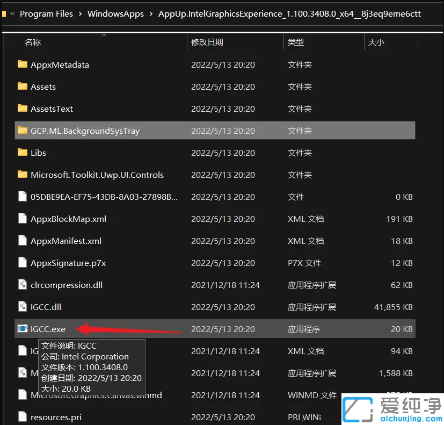Viewport: 444px width, 425px height.
Task: Click the clrcompression.dll file icon
Action: point(22,285)
